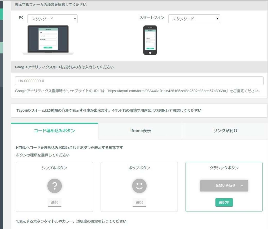
Task: Switch to the iframe表示 tab
Action: (x=141, y=131)
